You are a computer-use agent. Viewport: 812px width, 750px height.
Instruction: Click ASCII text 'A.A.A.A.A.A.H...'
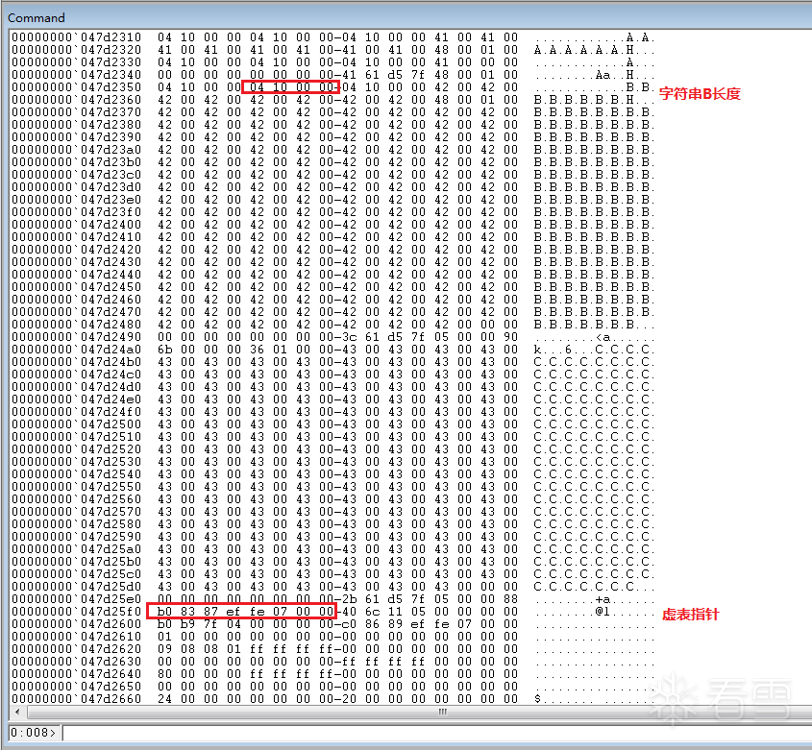click(x=594, y=50)
